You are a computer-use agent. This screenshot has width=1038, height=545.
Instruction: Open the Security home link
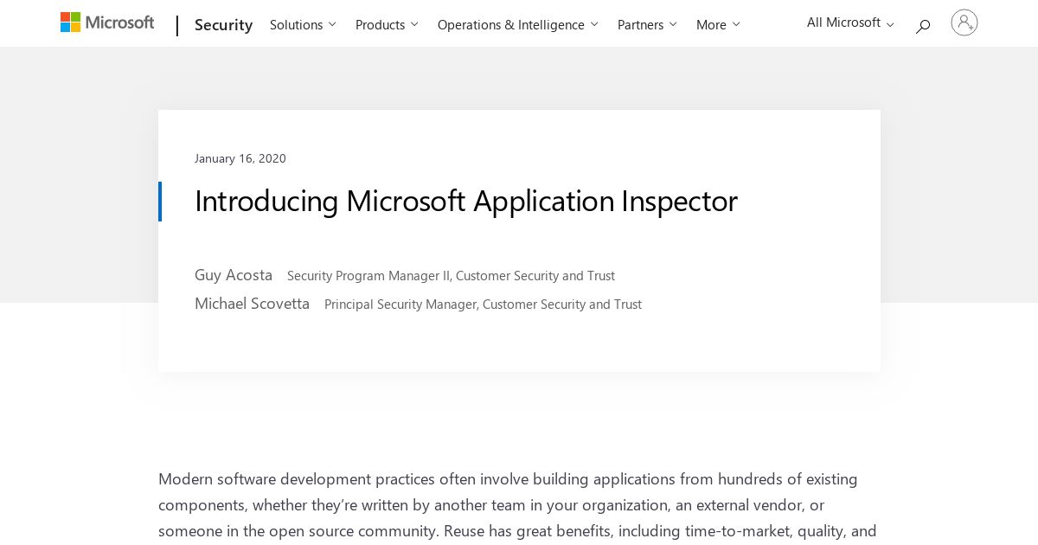223,25
